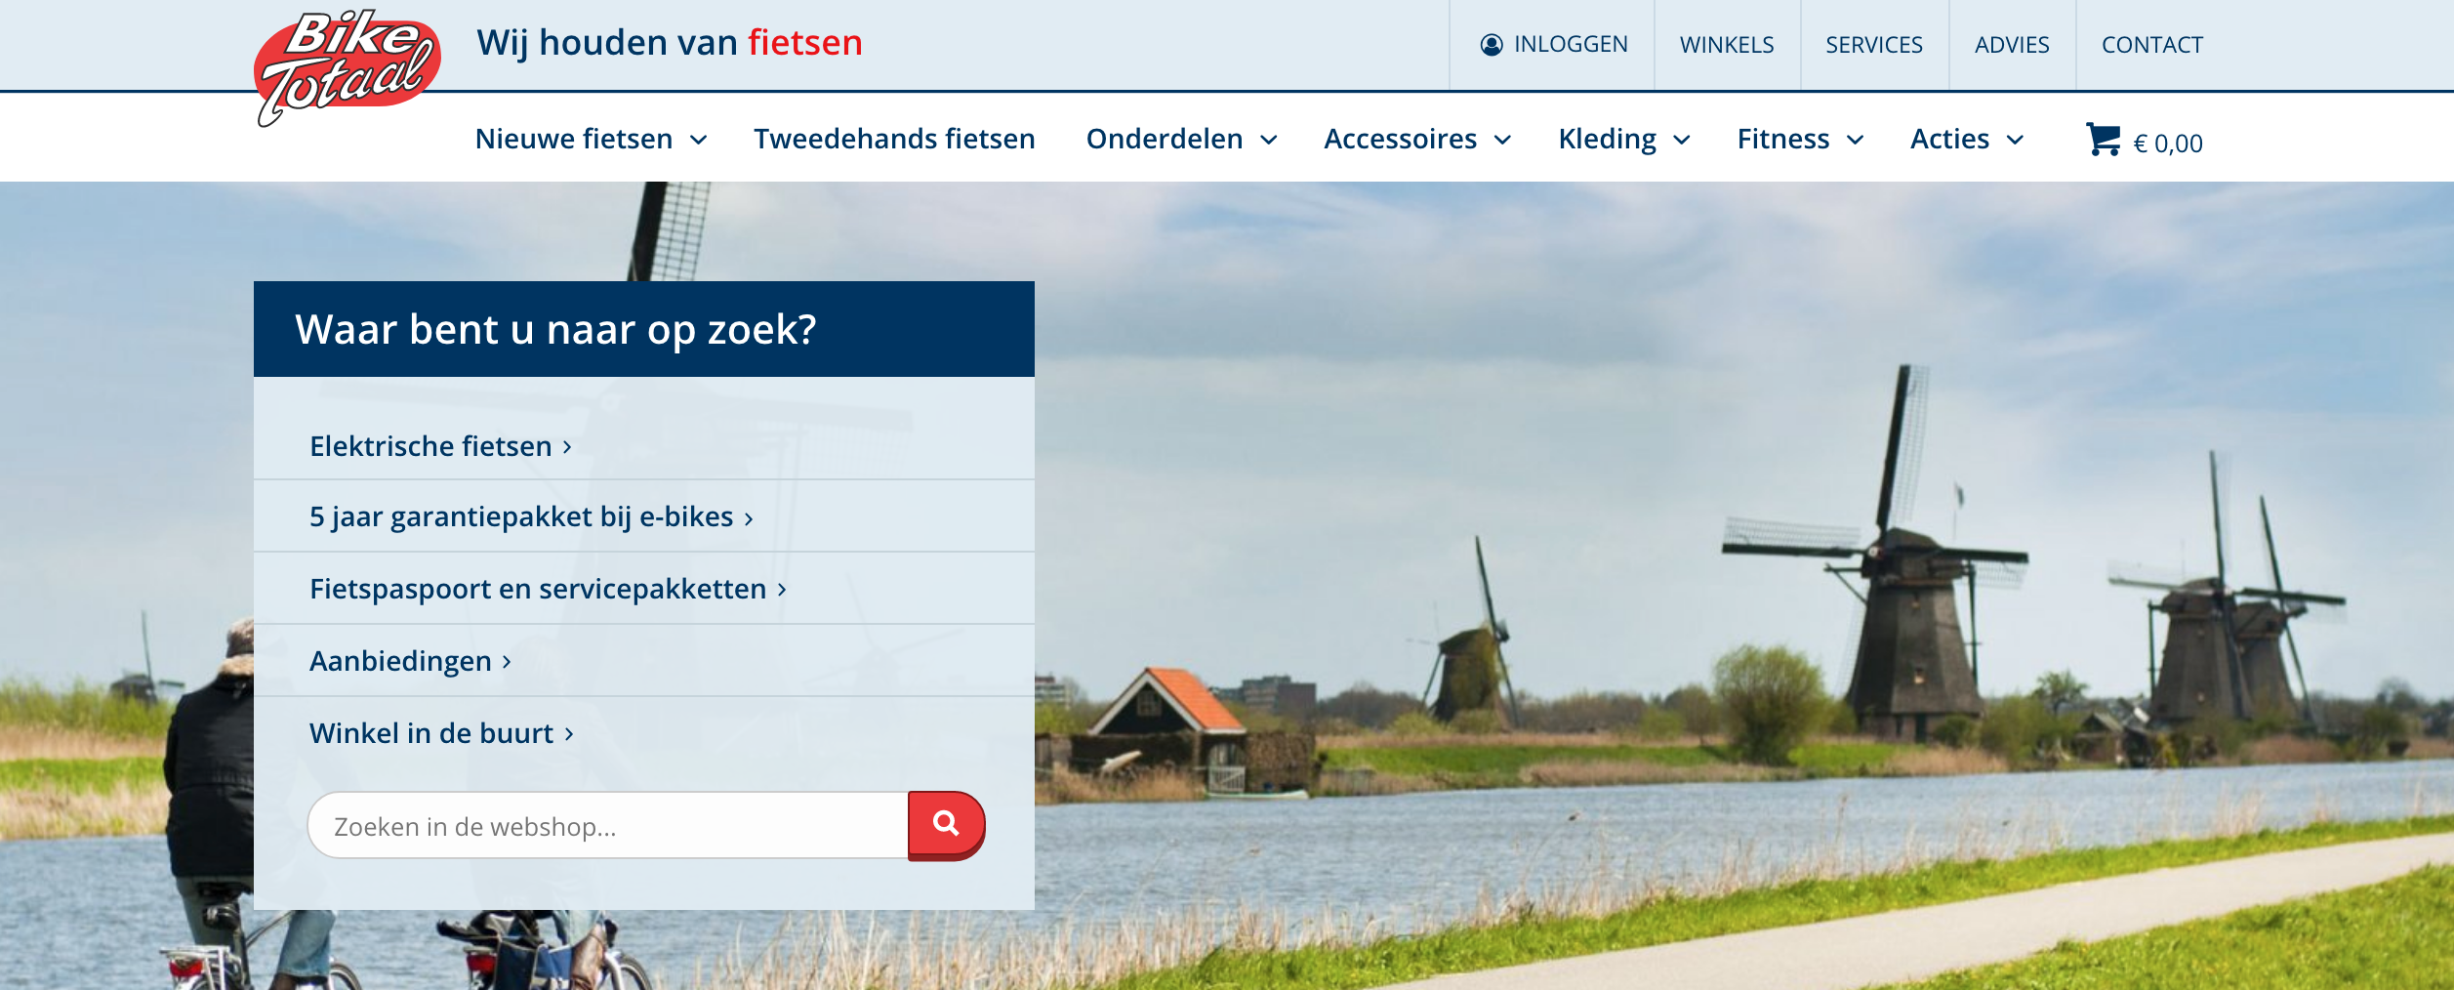Open the Aanbiedingen link
2454x990 pixels.
pyautogui.click(x=400, y=662)
